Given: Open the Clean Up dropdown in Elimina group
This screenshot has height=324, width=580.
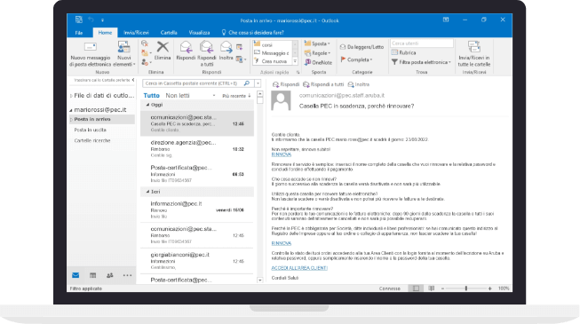Looking at the screenshot, I should tap(146, 53).
